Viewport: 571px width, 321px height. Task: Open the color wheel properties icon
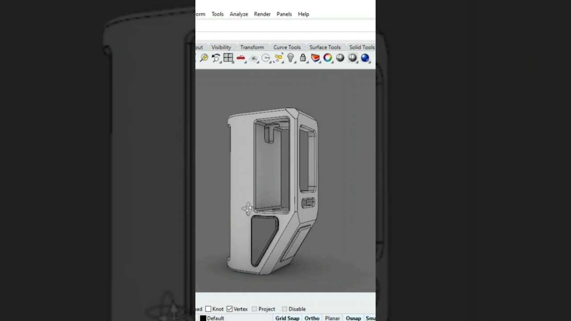point(327,58)
